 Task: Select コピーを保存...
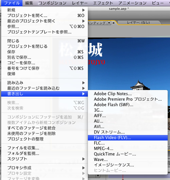[x=45, y=63]
